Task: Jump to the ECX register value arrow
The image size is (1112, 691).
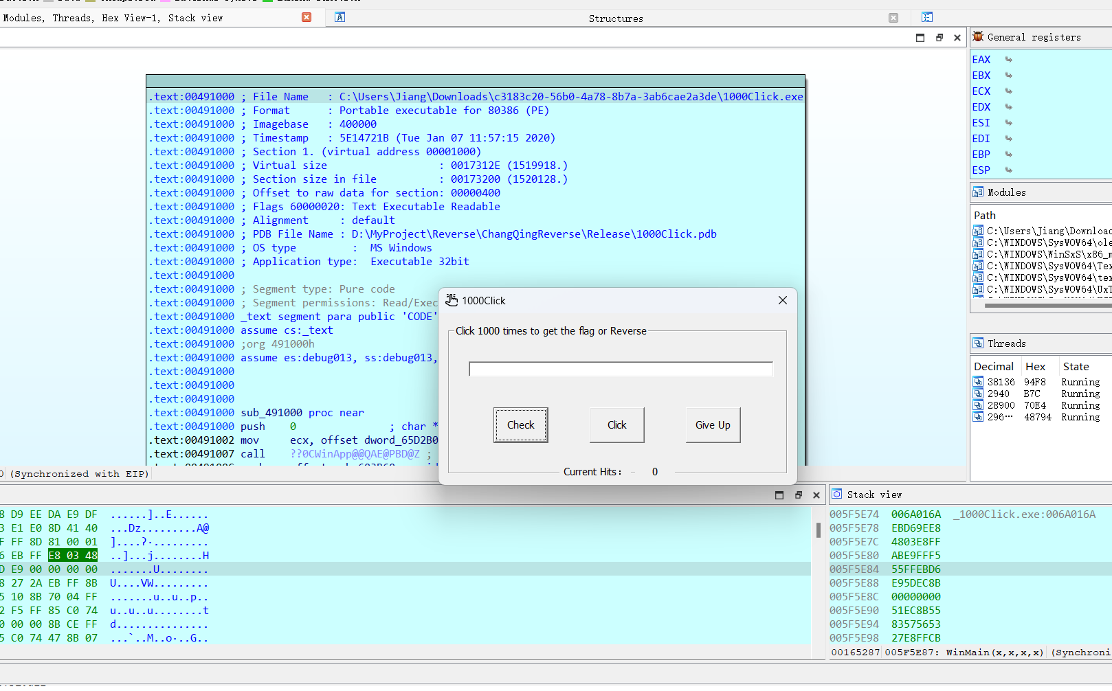Action: 1009,91
